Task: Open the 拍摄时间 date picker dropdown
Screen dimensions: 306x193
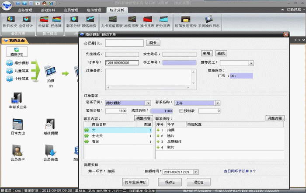Action: click(195, 172)
